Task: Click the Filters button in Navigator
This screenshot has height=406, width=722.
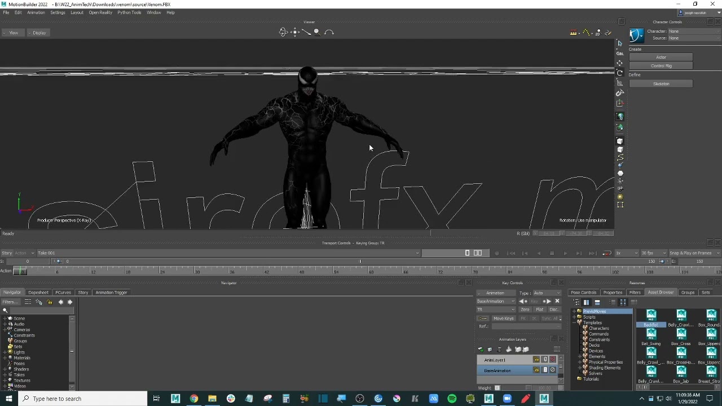Action: [11, 302]
